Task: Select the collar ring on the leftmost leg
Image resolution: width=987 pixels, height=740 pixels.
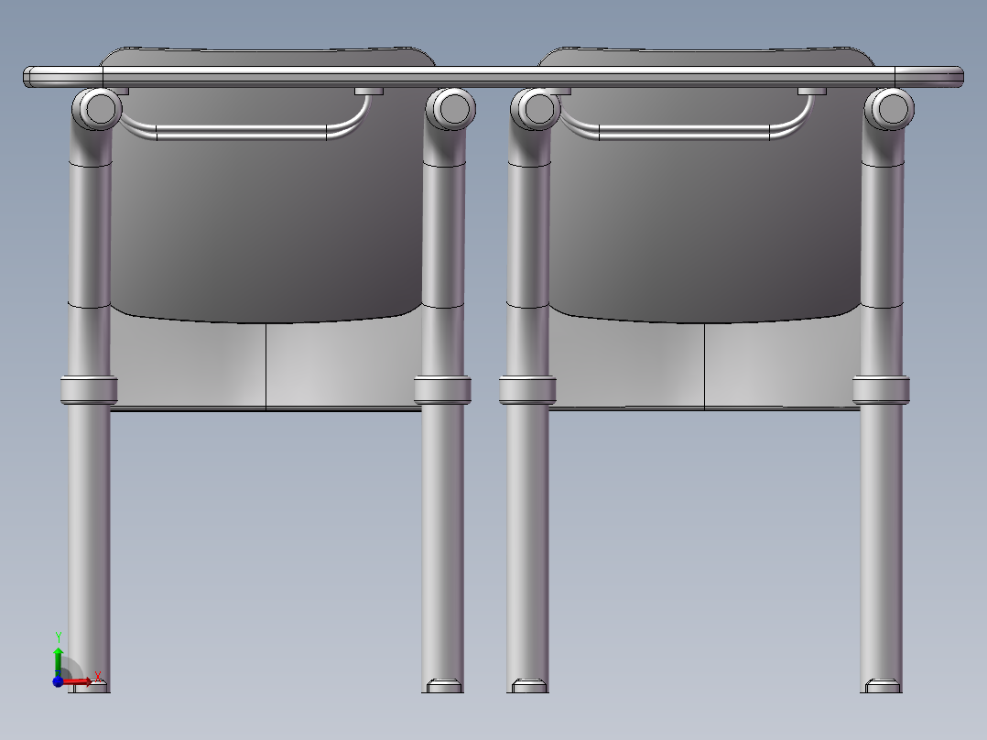Action: tap(89, 390)
